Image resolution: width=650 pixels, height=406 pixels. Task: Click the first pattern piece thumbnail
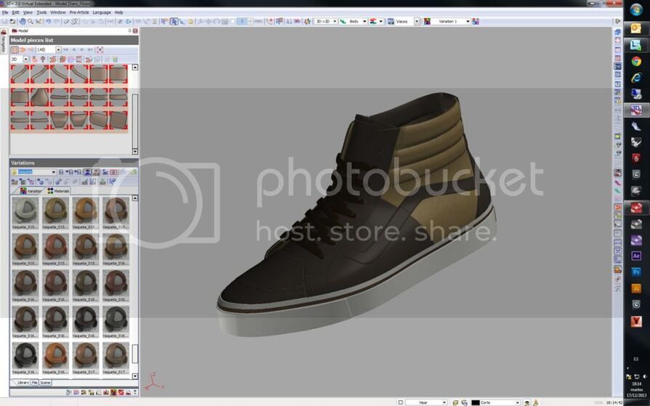tap(20, 73)
